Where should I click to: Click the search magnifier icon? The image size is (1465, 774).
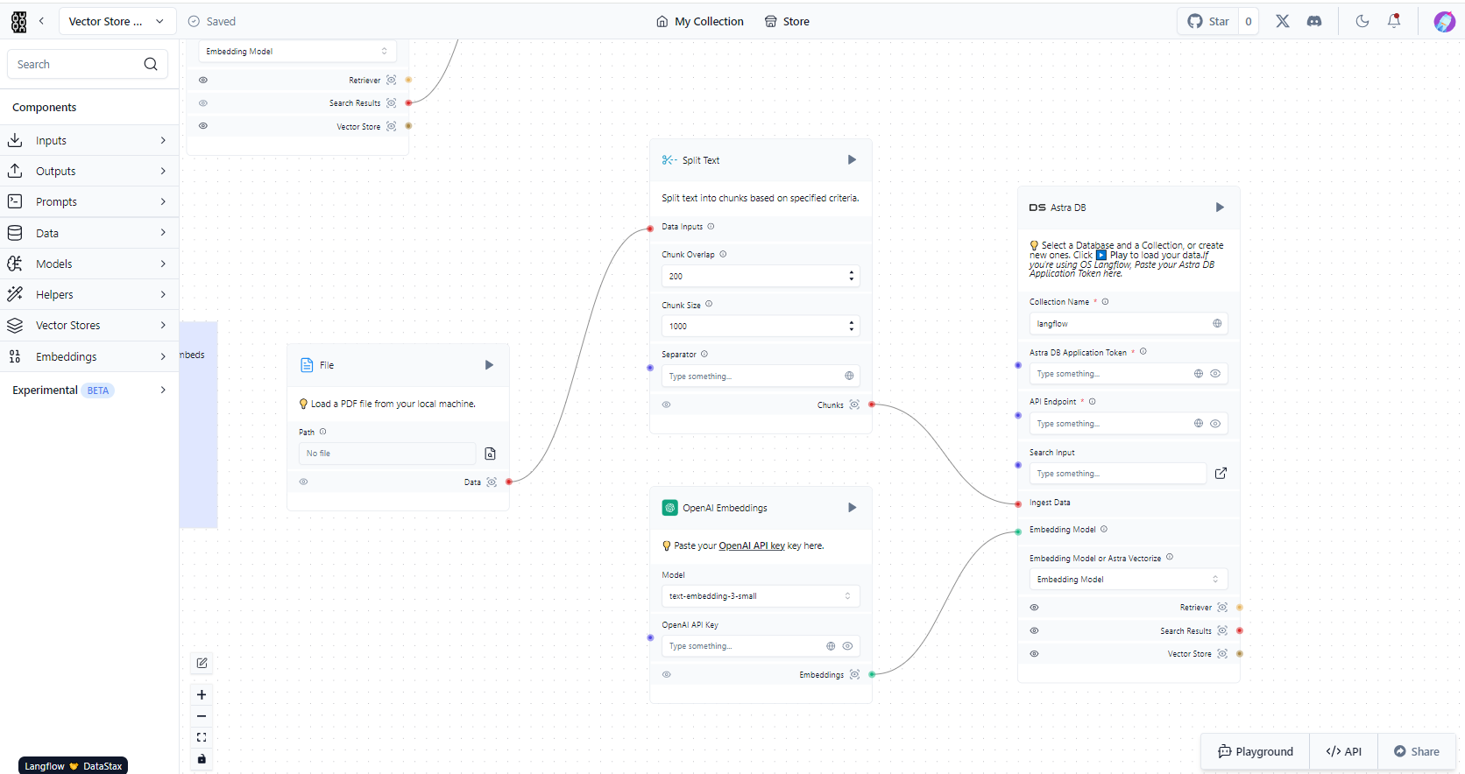151,64
